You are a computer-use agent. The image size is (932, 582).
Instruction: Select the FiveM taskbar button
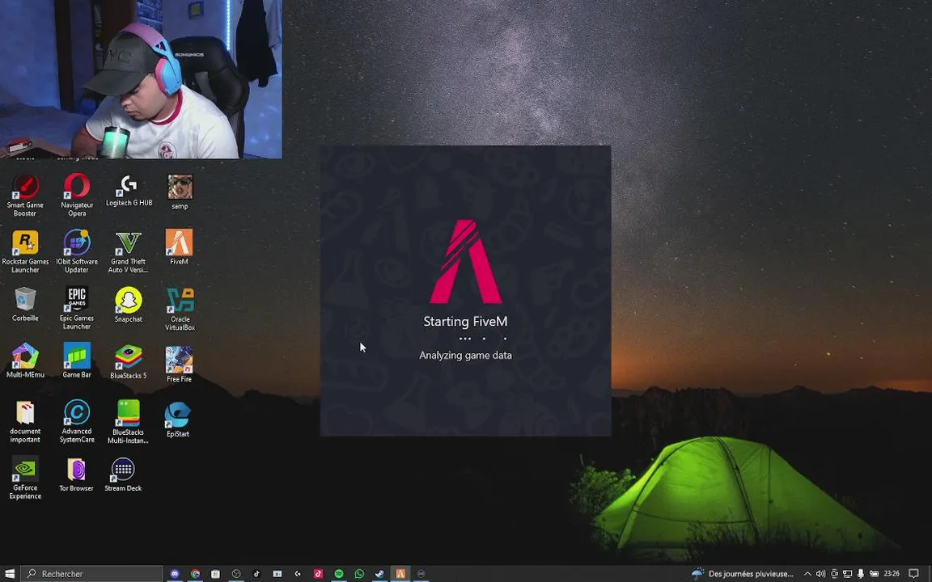(400, 574)
